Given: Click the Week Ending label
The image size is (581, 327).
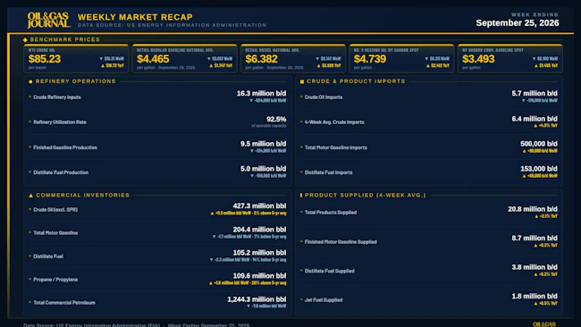Looking at the screenshot, I should tap(535, 14).
